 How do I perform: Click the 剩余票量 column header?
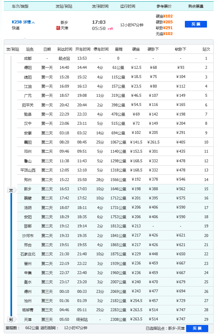tap(196, 6)
